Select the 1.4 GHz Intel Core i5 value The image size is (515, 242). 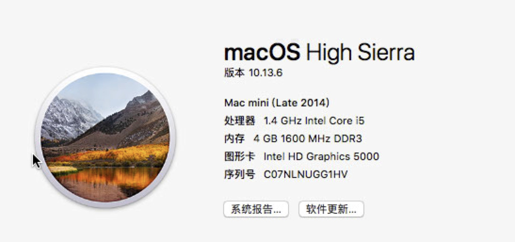coord(314,121)
